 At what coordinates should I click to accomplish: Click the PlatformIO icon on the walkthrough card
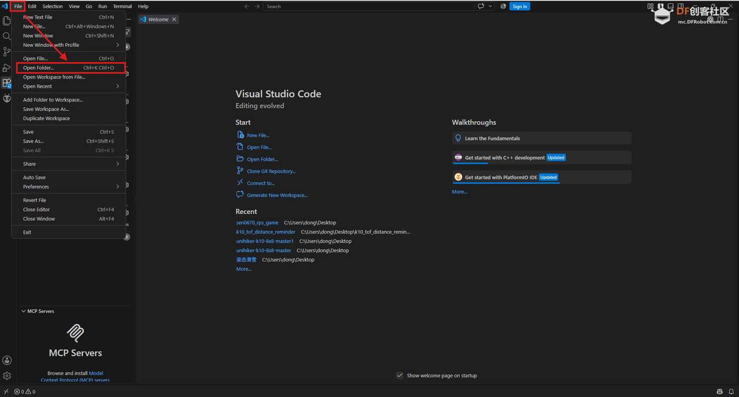pos(458,177)
